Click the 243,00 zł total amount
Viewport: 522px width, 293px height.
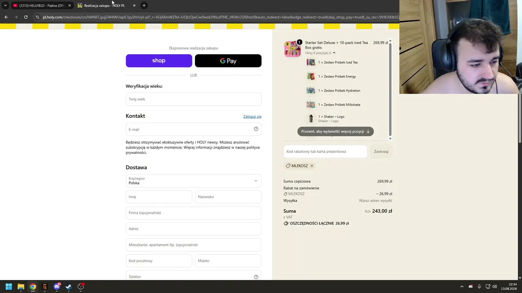[382, 211]
